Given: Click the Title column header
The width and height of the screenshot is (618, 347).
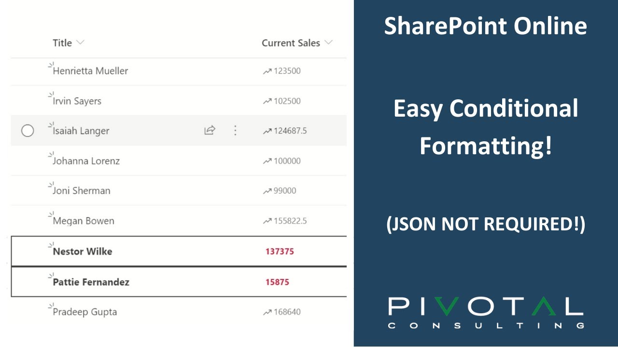Looking at the screenshot, I should 62,43.
